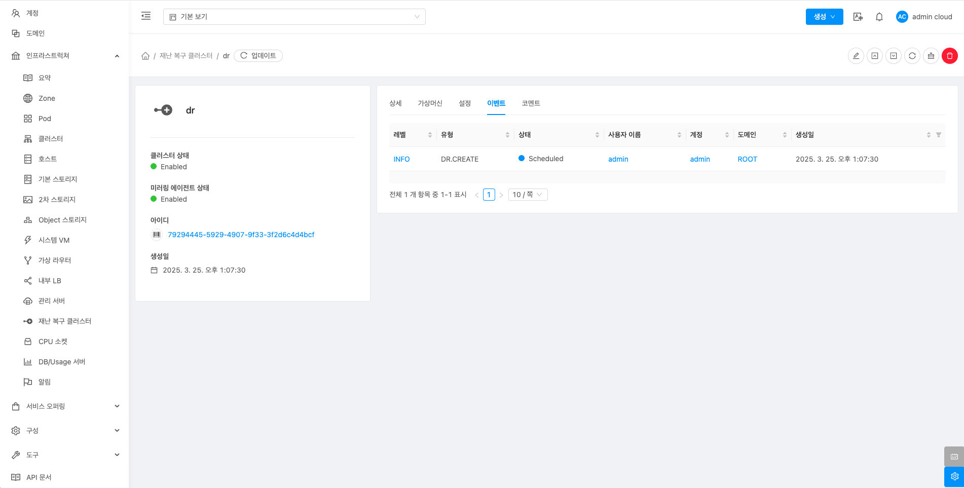Open the 기본 보기 view dropdown

(x=294, y=17)
